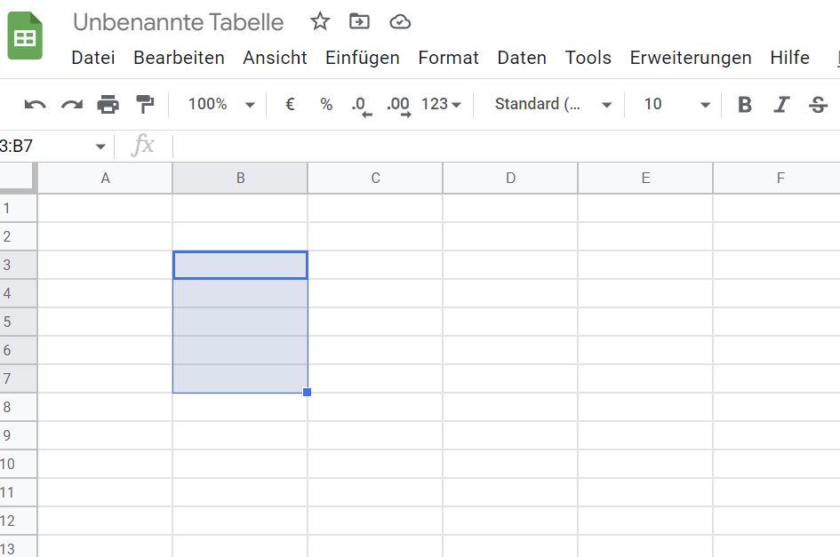Expand the Standard font dropdown
The width and height of the screenshot is (840, 557).
click(x=553, y=105)
